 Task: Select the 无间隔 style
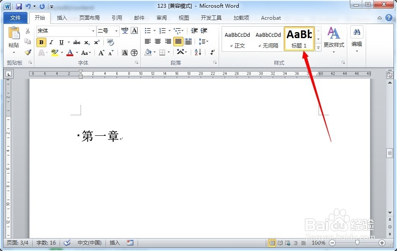pos(268,39)
